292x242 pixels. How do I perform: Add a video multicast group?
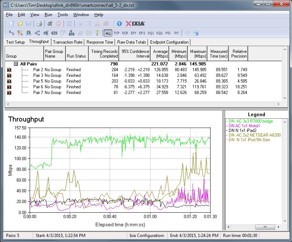point(46,33)
